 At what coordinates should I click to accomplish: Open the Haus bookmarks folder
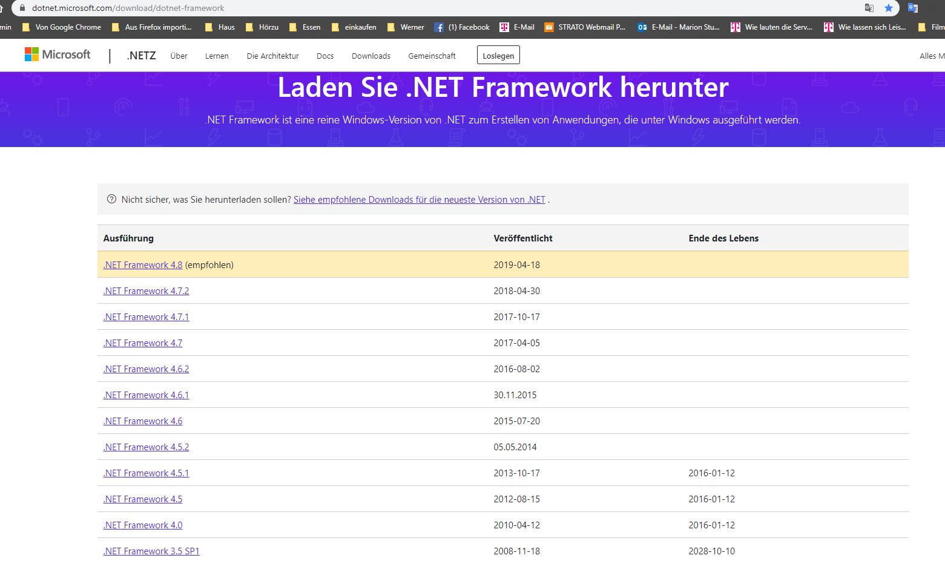point(220,27)
